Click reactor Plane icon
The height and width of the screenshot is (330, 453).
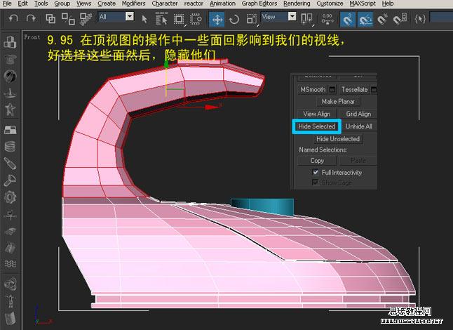(x=10, y=130)
